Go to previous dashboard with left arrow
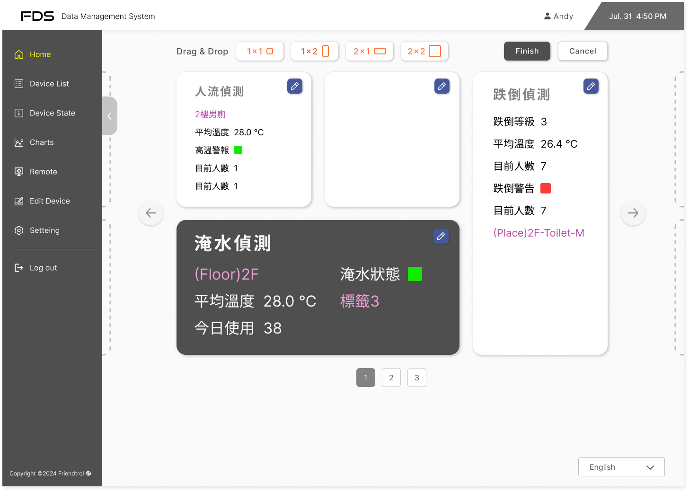This screenshot has height=492, width=689. pos(151,213)
